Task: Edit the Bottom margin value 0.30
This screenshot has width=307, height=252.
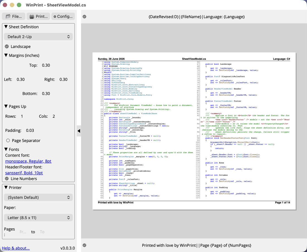Action: (x=46, y=93)
